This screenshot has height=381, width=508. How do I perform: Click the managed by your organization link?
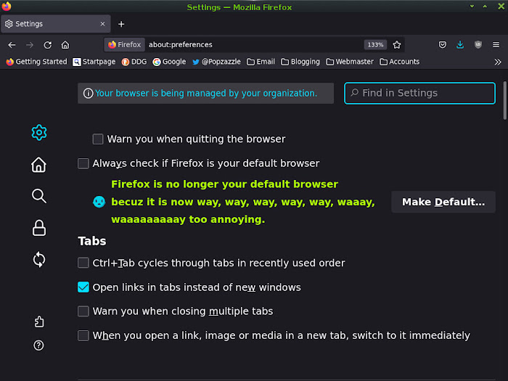pos(206,94)
